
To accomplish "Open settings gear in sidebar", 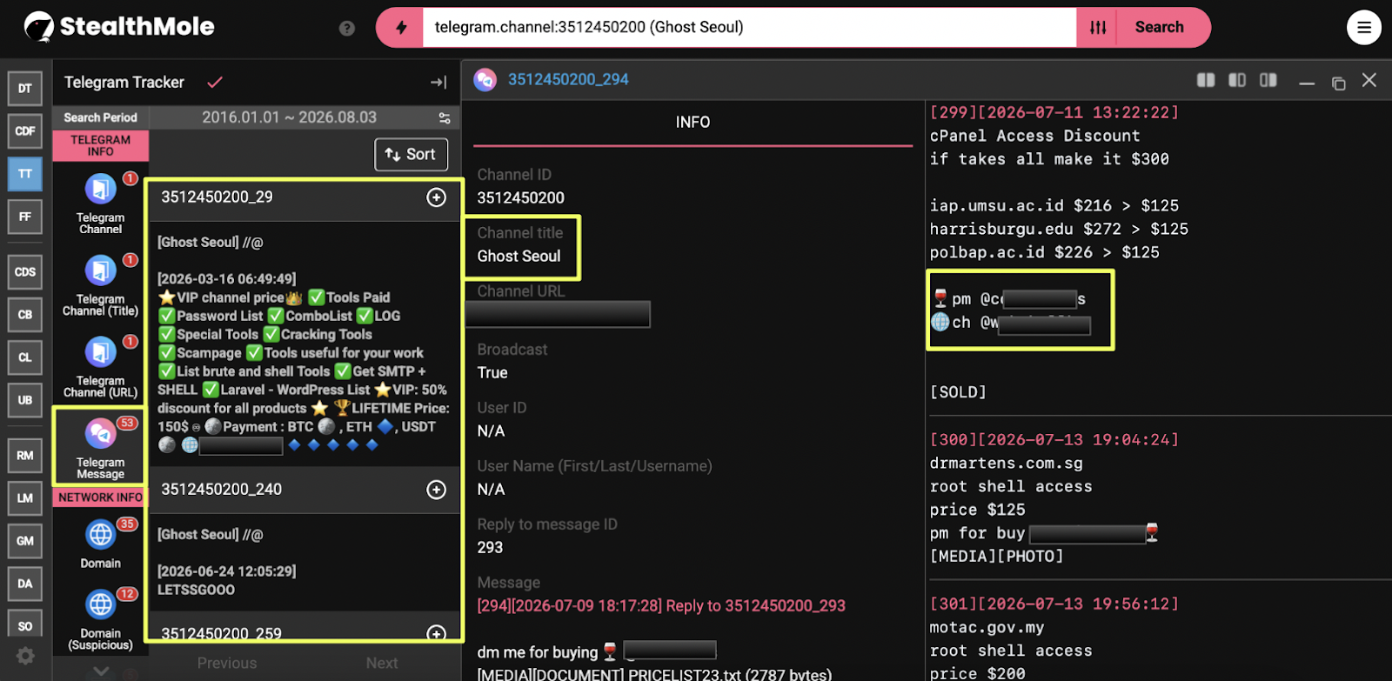I will [25, 656].
